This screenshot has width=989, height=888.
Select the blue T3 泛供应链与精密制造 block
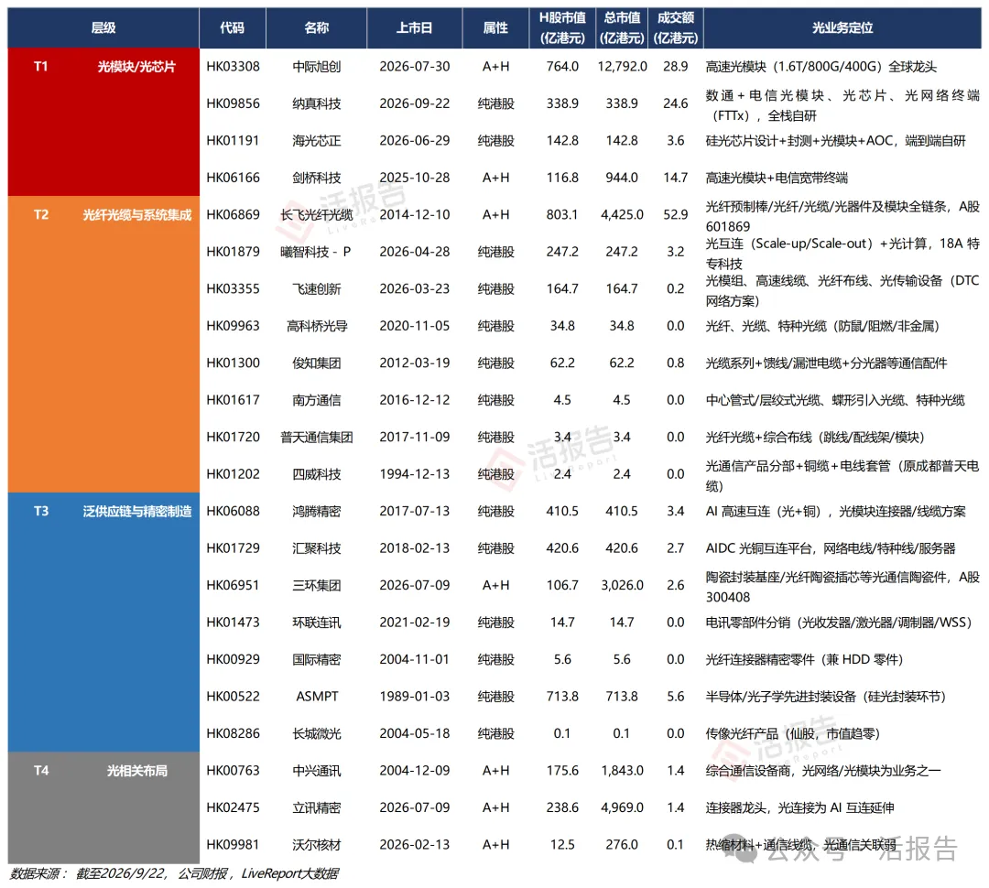[x=103, y=623]
